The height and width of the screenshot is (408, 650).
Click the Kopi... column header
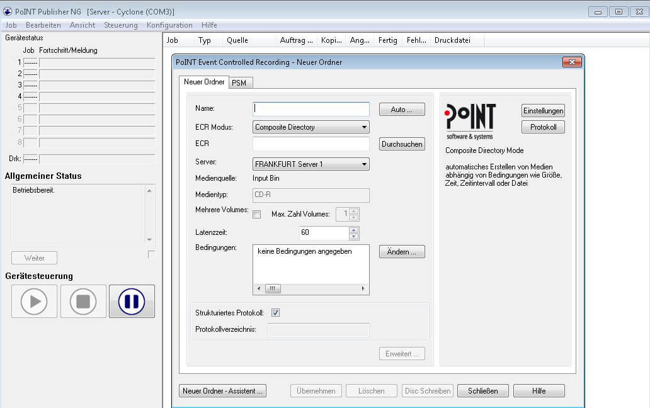click(x=332, y=40)
